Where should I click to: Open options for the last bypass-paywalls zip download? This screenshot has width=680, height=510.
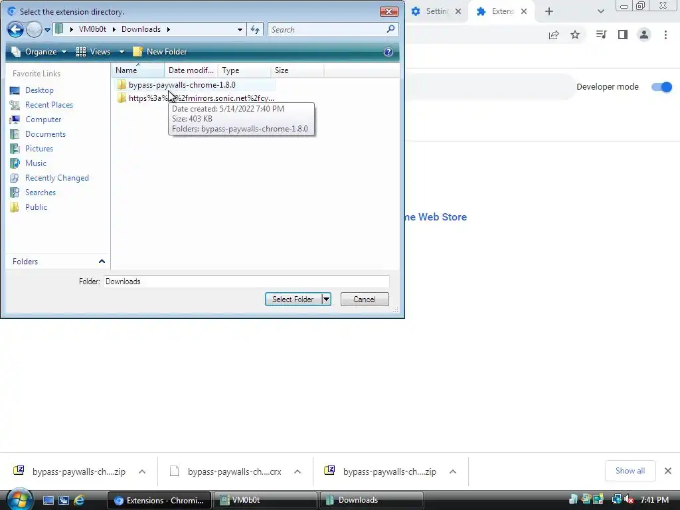453,471
